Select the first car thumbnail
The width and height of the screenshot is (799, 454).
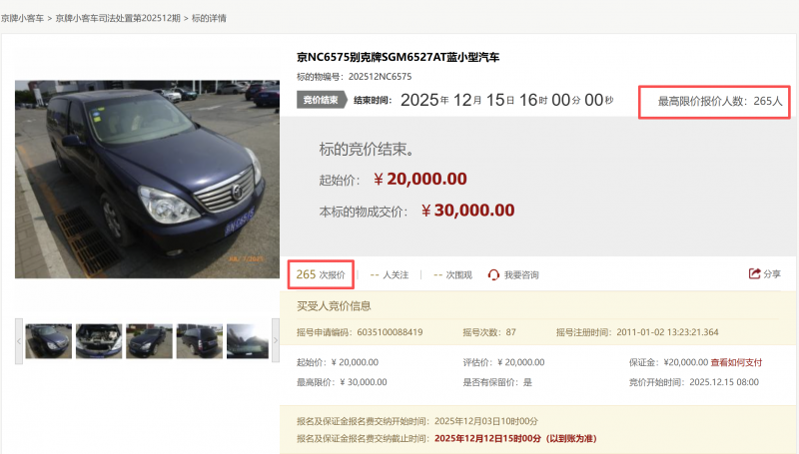click(49, 341)
